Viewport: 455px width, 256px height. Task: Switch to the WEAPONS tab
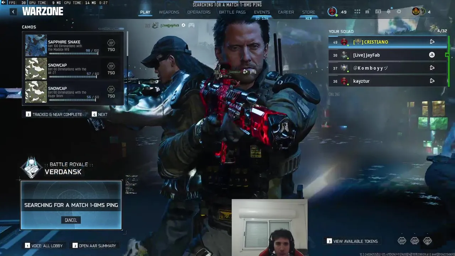tap(169, 12)
